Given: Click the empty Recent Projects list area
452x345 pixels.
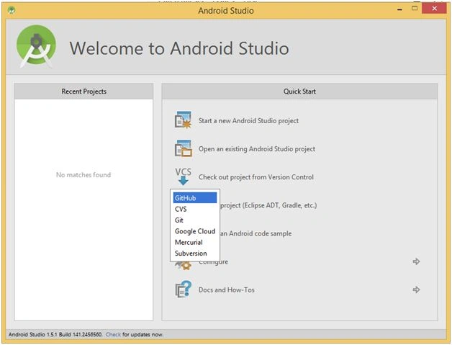Looking at the screenshot, I should pyautogui.click(x=83, y=210).
